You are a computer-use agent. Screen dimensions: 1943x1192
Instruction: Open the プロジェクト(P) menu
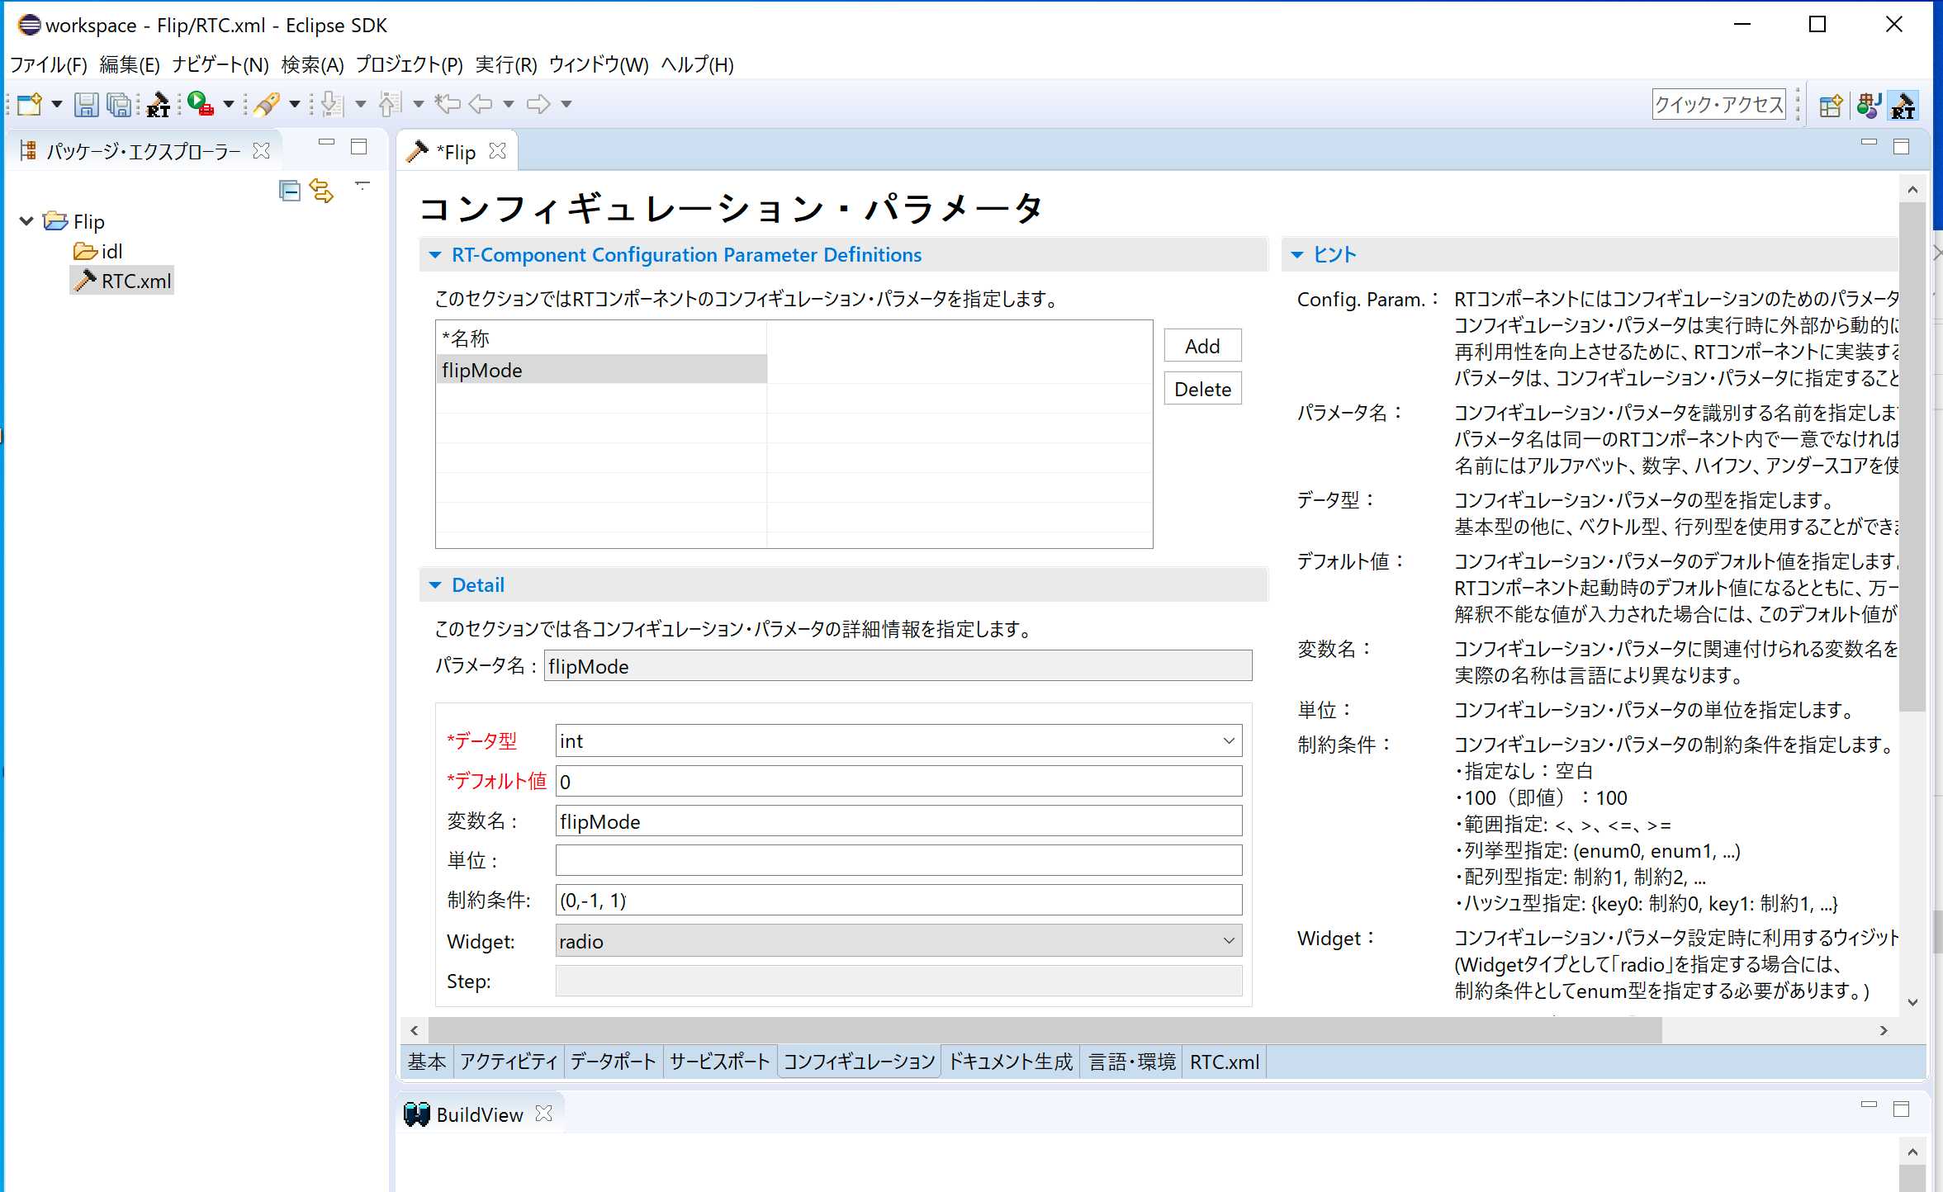pyautogui.click(x=410, y=64)
